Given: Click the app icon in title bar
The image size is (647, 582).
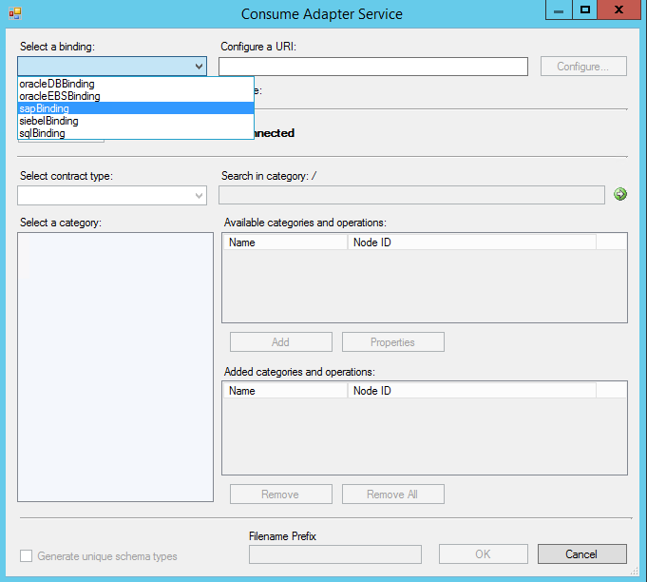Looking at the screenshot, I should pos(15,13).
